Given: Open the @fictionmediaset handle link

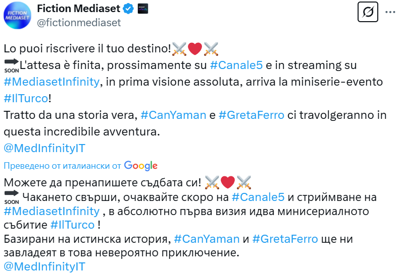Looking at the screenshot, I should coord(79,23).
